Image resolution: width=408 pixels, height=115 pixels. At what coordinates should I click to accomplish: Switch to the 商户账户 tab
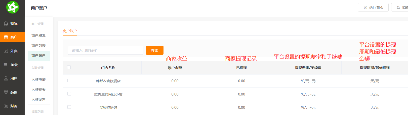pos(70,31)
